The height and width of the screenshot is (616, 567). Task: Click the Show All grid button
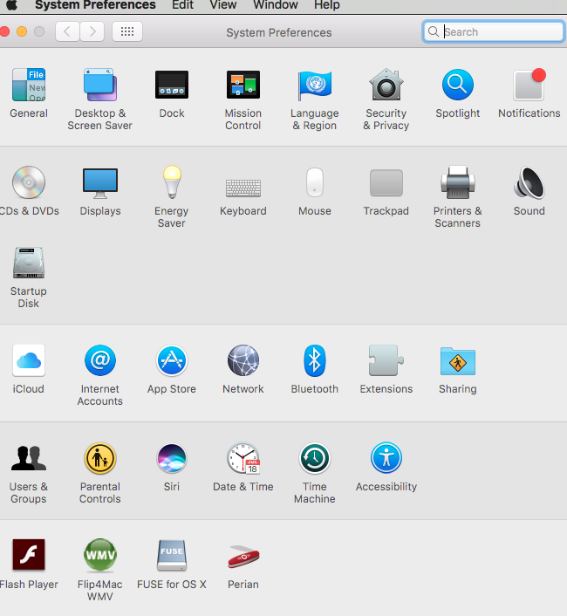(127, 31)
